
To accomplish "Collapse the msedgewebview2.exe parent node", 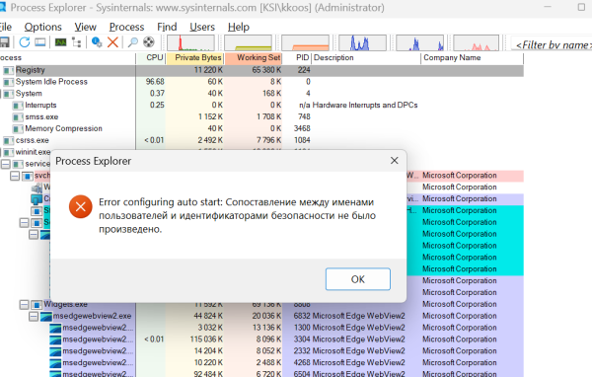I will (x=34, y=316).
